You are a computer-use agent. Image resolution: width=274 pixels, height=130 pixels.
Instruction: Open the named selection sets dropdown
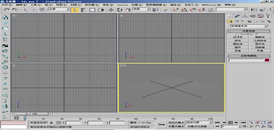(x=246, y=9)
